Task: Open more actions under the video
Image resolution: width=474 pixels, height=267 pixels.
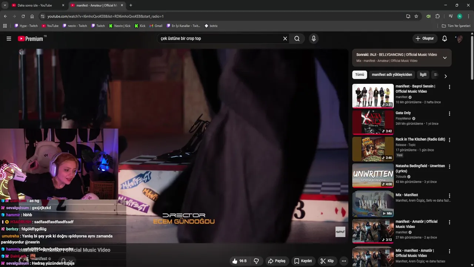Action: (344, 261)
